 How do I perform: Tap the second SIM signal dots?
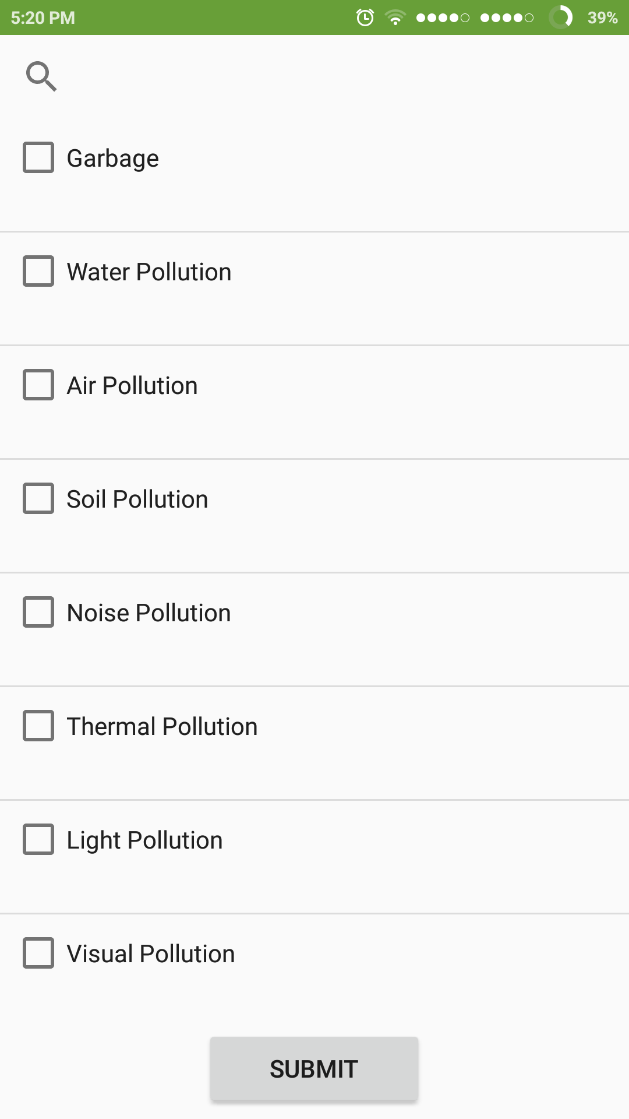507,17
